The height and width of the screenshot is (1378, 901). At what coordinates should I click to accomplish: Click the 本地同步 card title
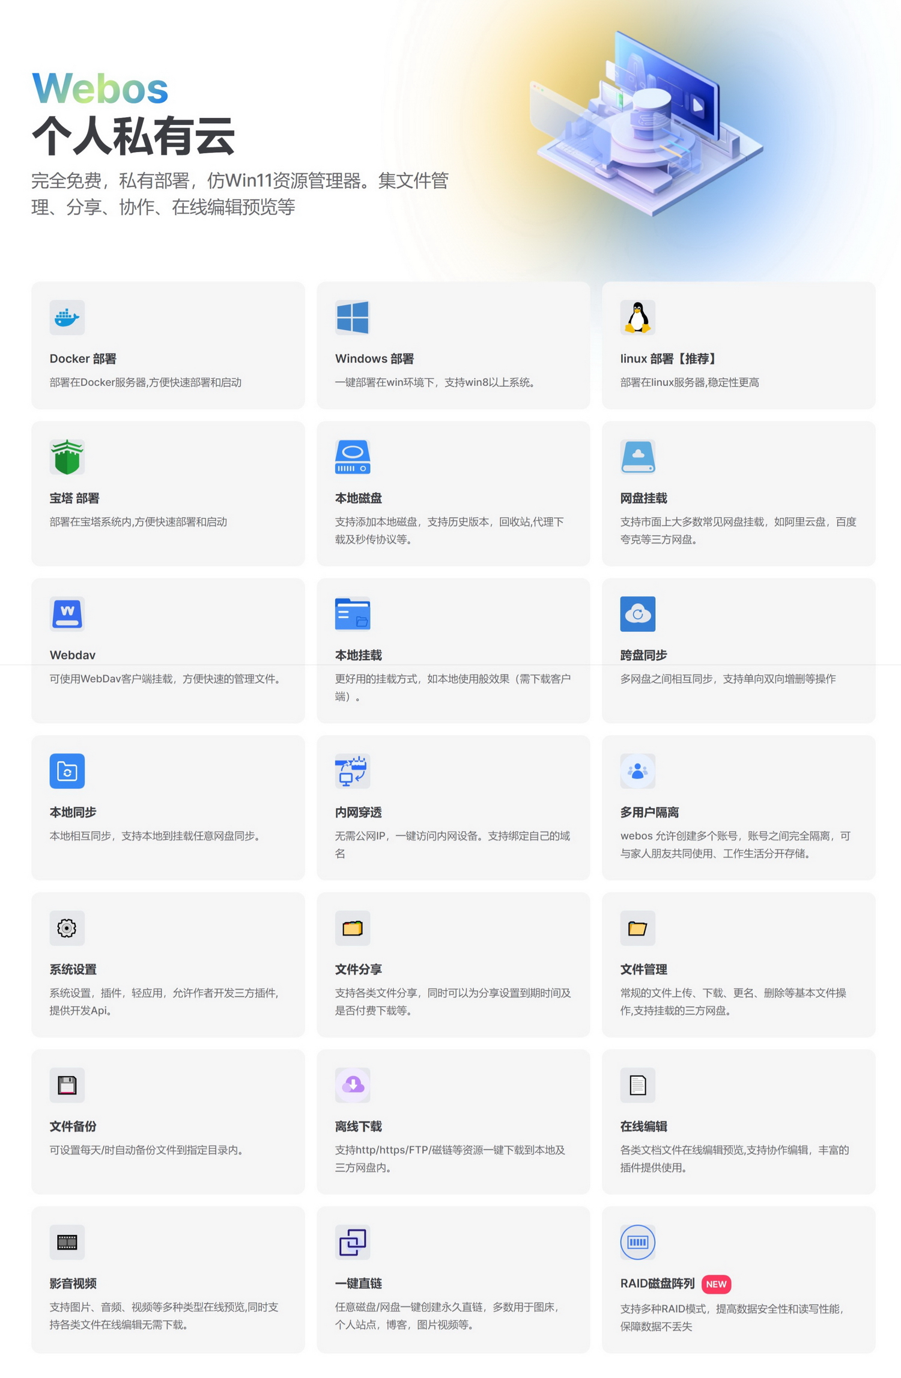coord(73,812)
